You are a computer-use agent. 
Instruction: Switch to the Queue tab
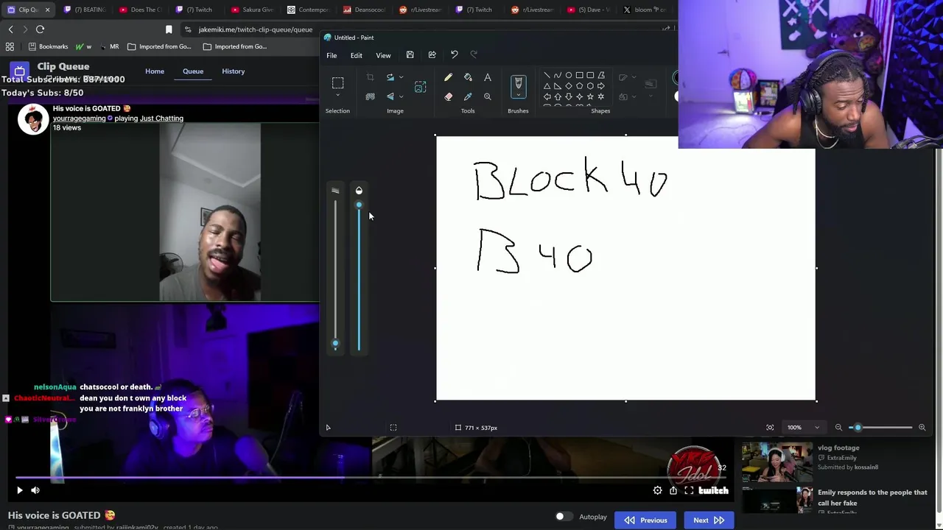(x=193, y=71)
